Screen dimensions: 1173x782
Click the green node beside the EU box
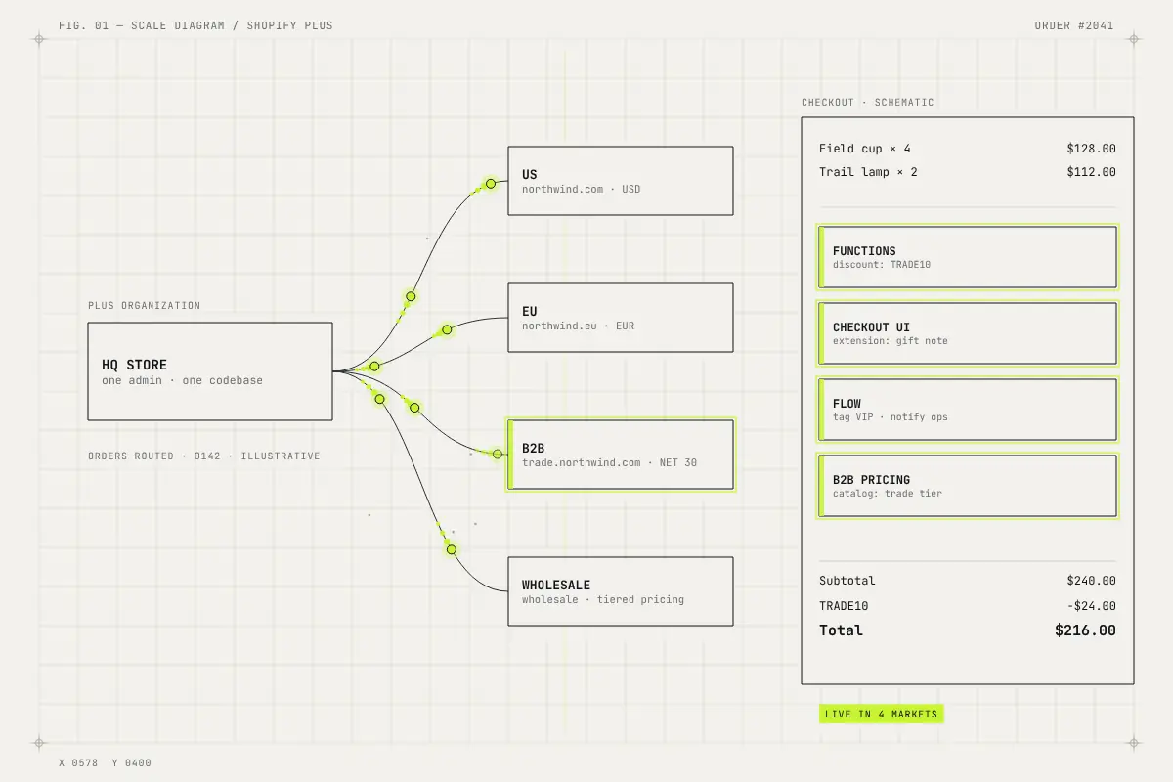coord(447,330)
